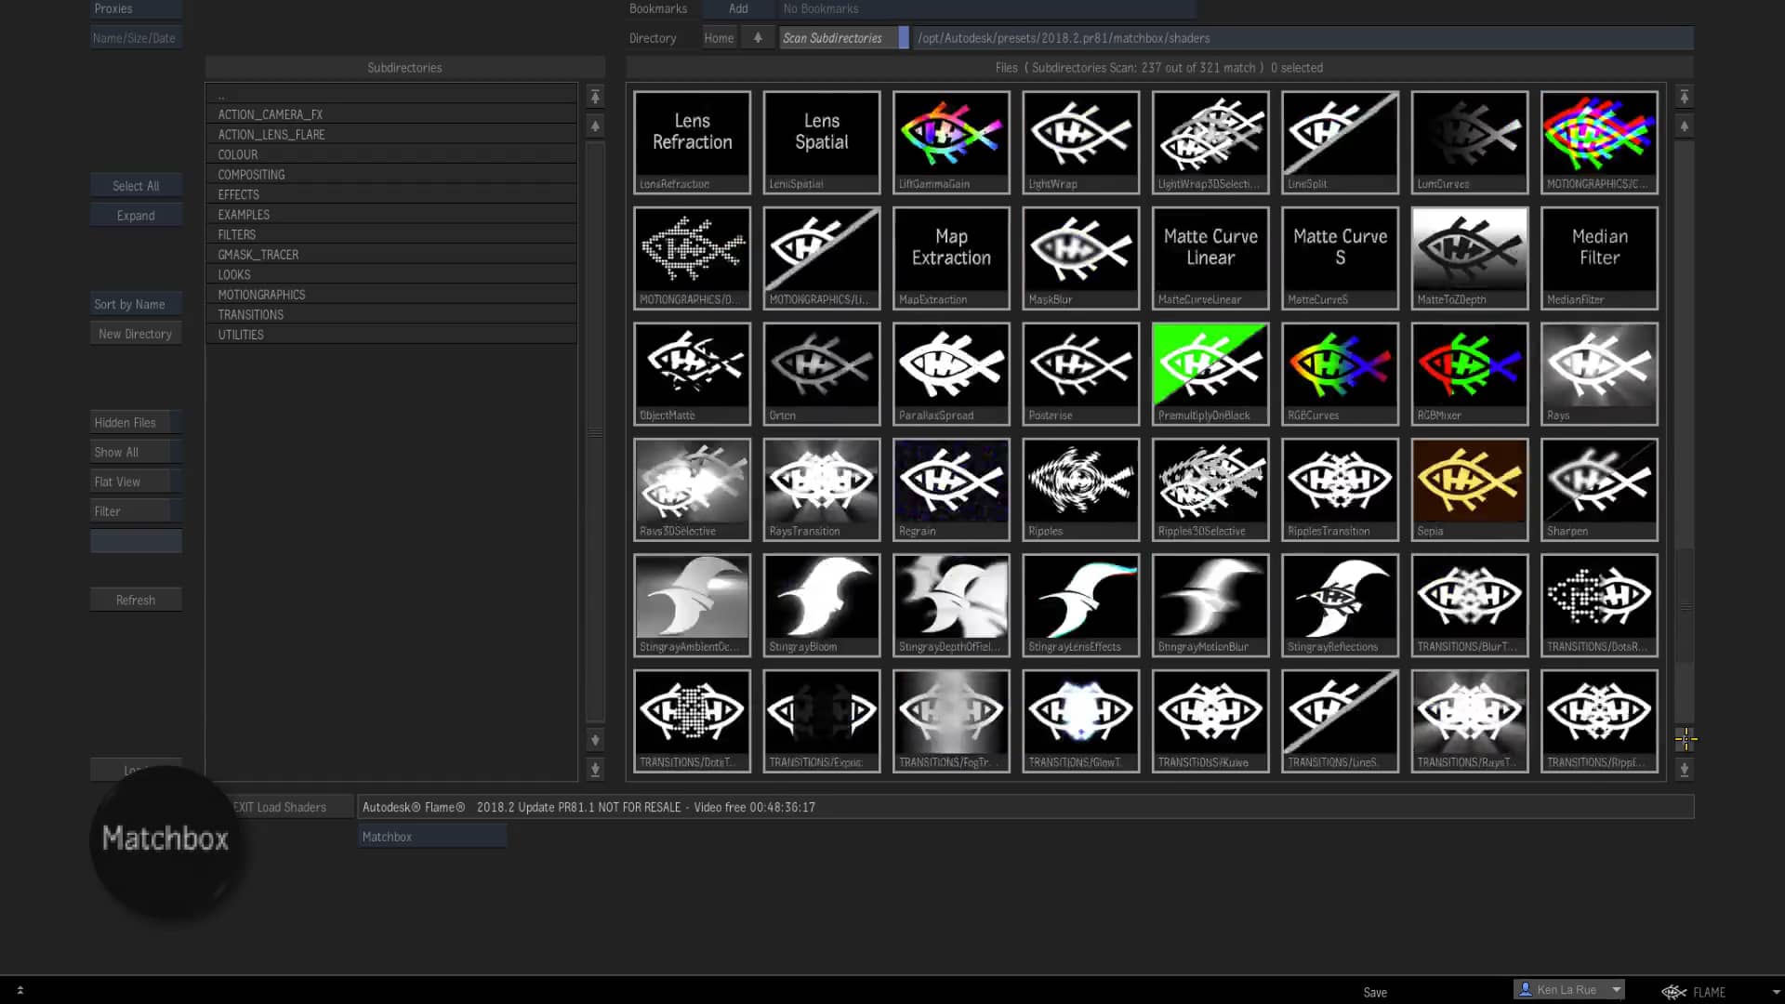This screenshot has width=1785, height=1004.
Task: Select the Sepia shader icon
Action: point(1469,489)
